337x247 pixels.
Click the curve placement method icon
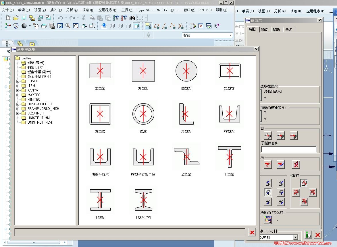point(281,165)
